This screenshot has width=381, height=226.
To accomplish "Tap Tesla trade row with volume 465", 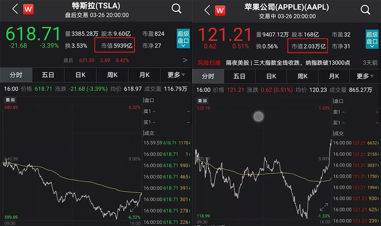I will point(167,177).
